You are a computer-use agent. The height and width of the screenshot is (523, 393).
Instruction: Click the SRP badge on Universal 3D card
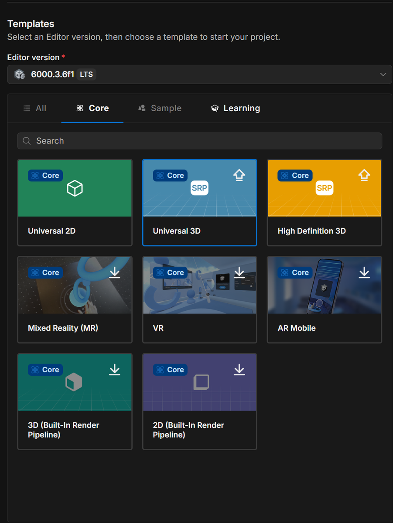pyautogui.click(x=200, y=188)
